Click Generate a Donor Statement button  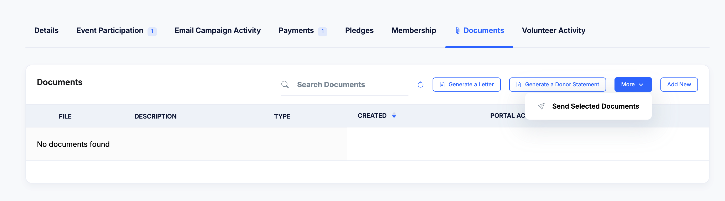click(557, 85)
